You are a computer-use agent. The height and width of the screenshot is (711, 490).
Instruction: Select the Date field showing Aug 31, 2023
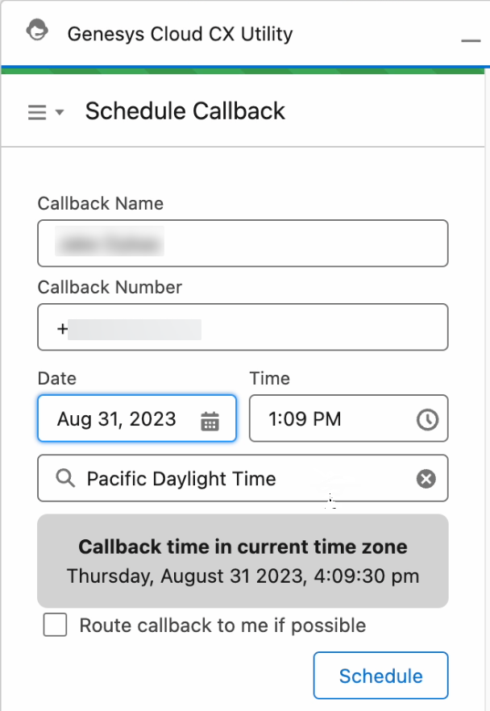121,418
